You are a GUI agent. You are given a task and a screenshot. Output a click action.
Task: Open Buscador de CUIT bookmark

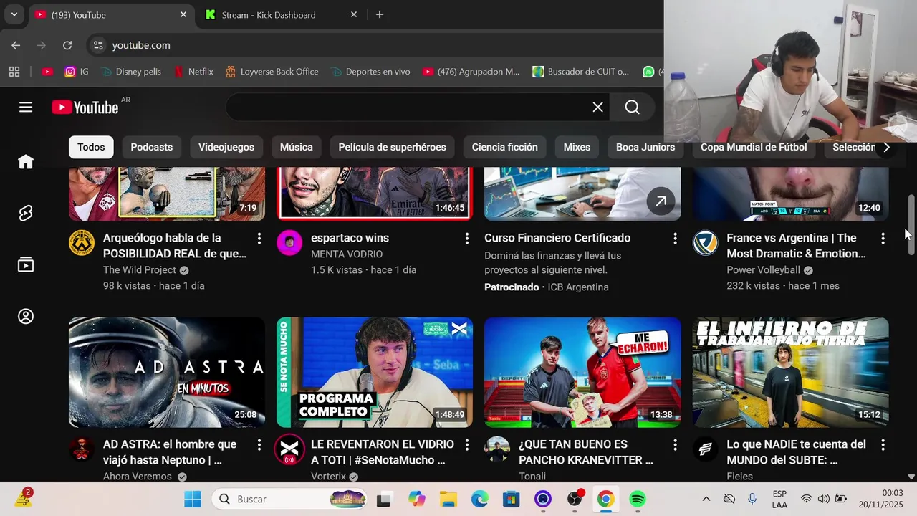(x=581, y=72)
